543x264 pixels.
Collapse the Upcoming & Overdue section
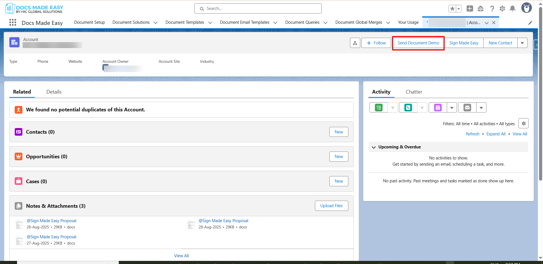tap(374, 147)
